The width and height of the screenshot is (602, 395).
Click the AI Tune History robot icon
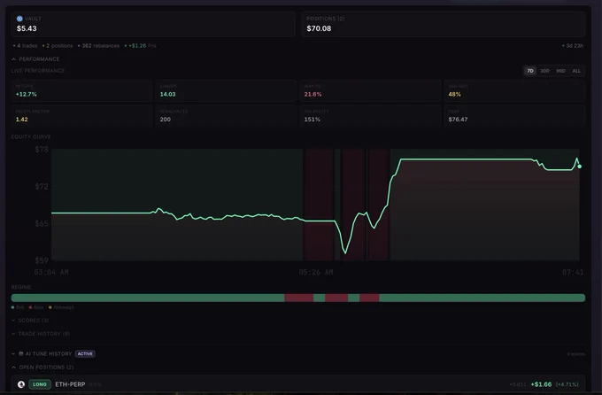[x=21, y=353]
